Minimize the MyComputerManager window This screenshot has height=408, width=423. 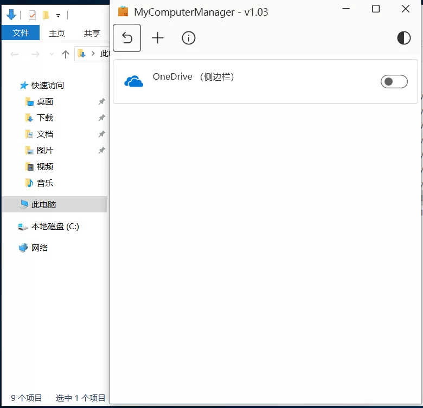click(346, 9)
